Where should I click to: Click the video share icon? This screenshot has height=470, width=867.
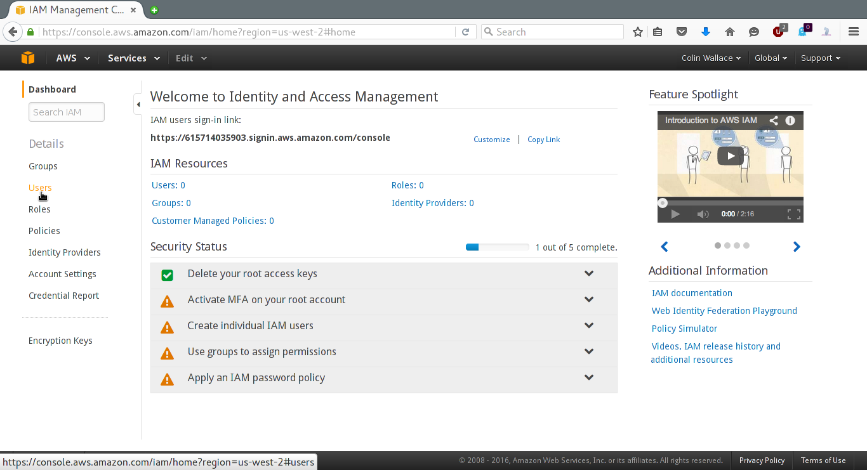tap(774, 120)
